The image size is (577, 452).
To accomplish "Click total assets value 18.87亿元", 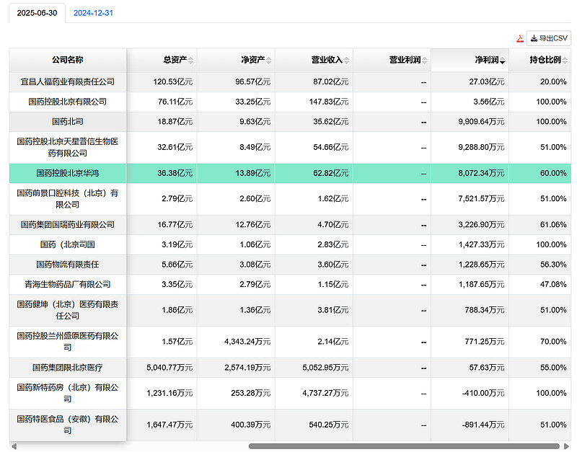I will tap(175, 121).
